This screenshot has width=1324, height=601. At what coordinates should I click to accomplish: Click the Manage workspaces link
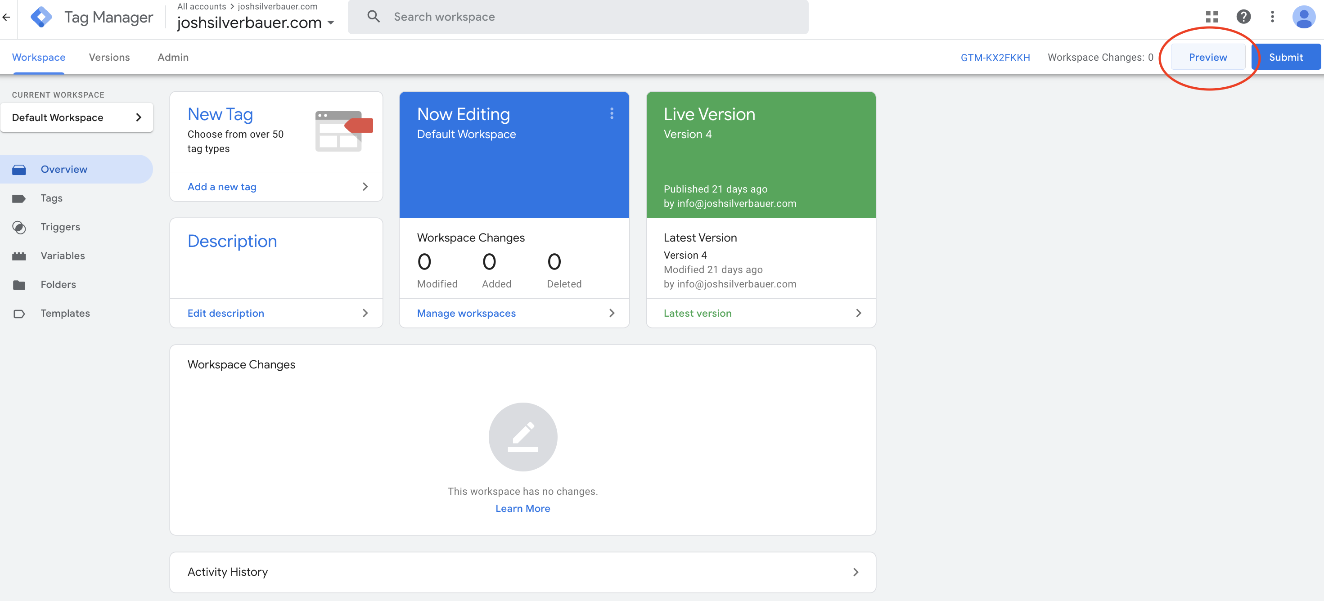[x=466, y=314]
